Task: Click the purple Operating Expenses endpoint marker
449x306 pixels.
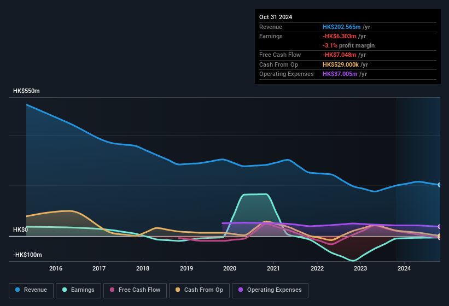Action: [x=440, y=227]
